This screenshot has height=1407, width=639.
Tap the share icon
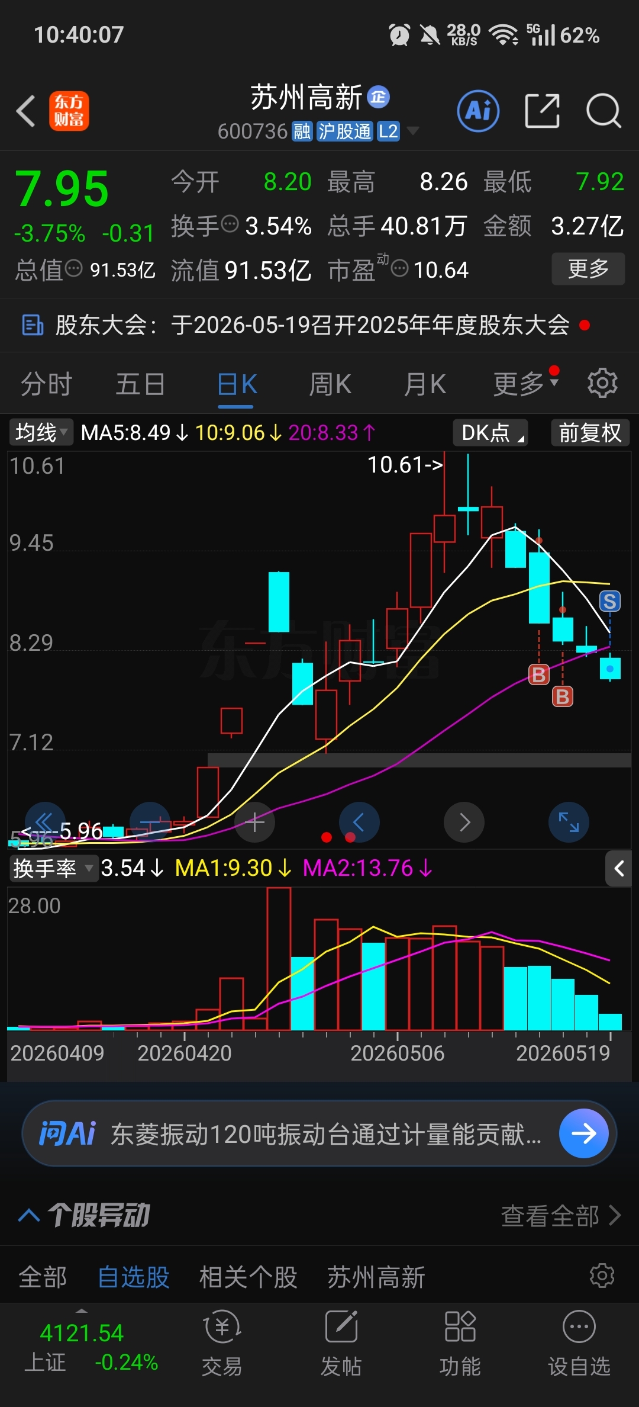point(543,111)
